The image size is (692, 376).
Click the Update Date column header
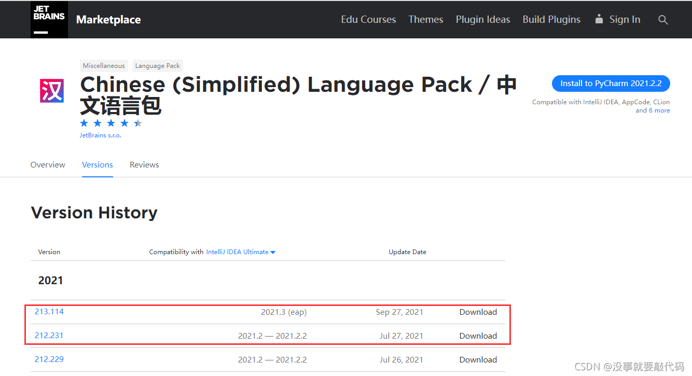(407, 252)
